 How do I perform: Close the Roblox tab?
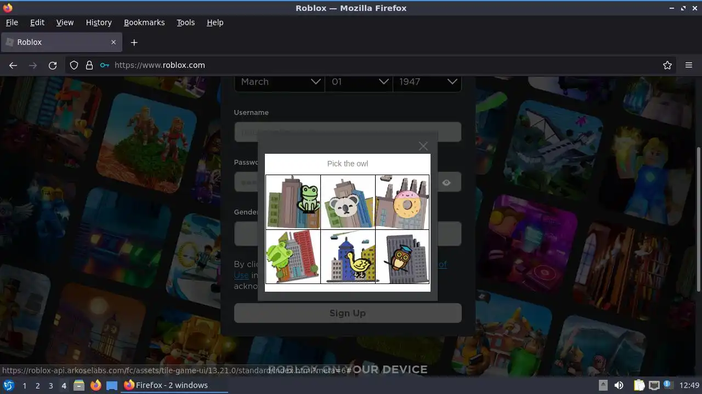[x=114, y=42]
